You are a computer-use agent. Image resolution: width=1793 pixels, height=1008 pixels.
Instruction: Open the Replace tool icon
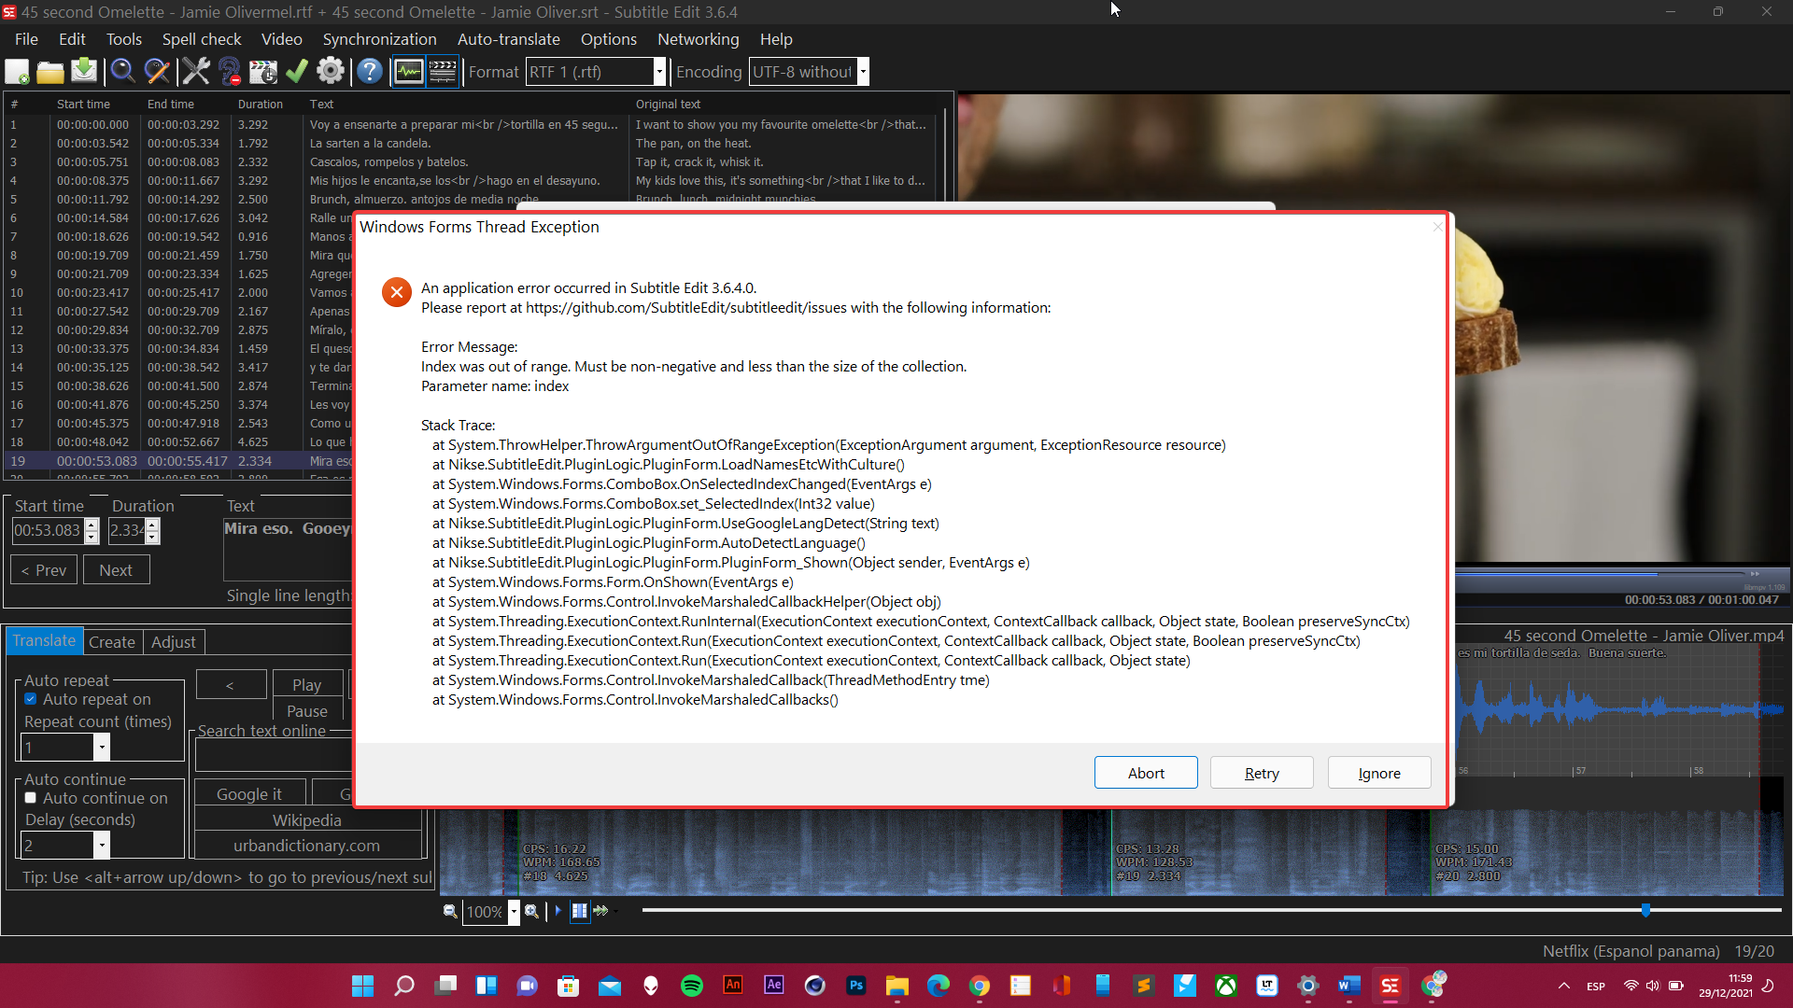[156, 71]
